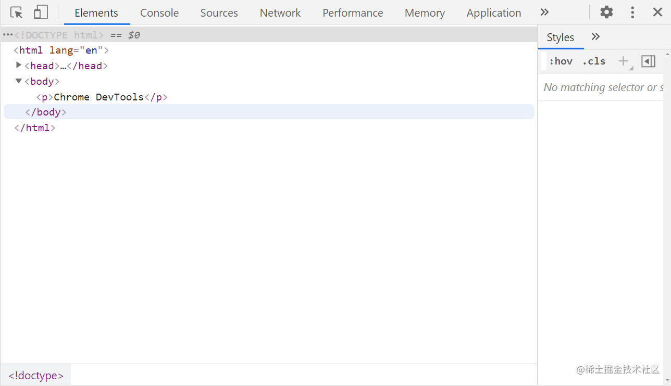
Task: Click 'No matching selector' text
Action: click(x=603, y=87)
